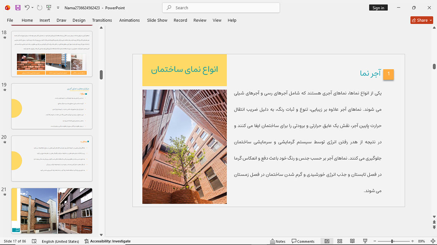Click the Redo arrow icon
This screenshot has height=245, width=437.
(39, 8)
